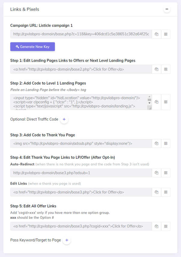
Task: Click the 'Step 2: Add Code to Level 1 Landing Pages' heading
Action: [x=48, y=83]
